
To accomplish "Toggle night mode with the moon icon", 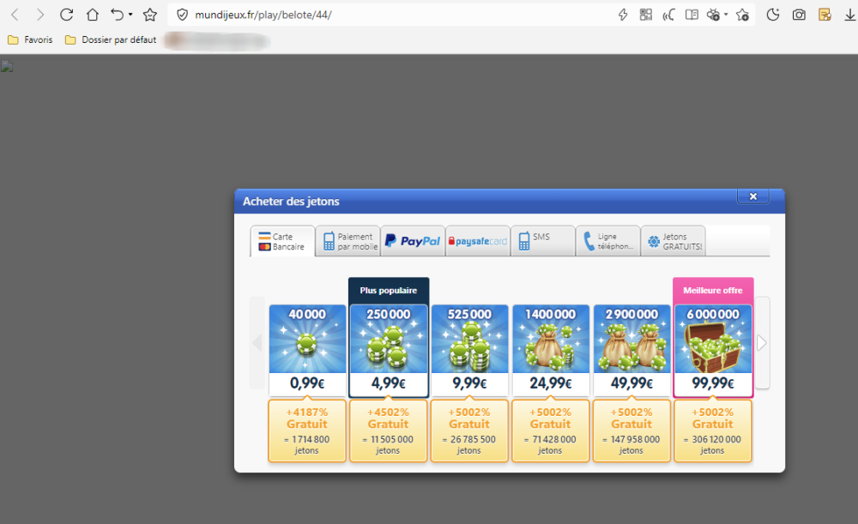I will [x=773, y=15].
